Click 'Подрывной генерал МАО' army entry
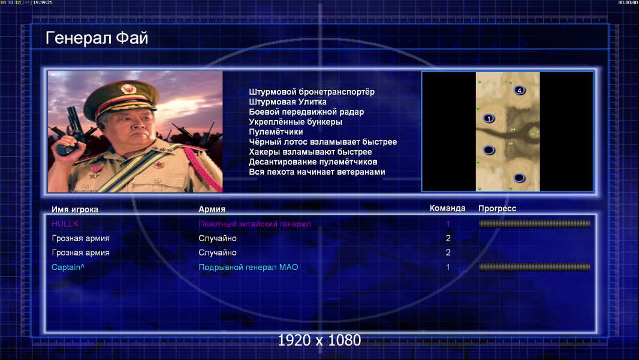The image size is (639, 360). (x=248, y=268)
